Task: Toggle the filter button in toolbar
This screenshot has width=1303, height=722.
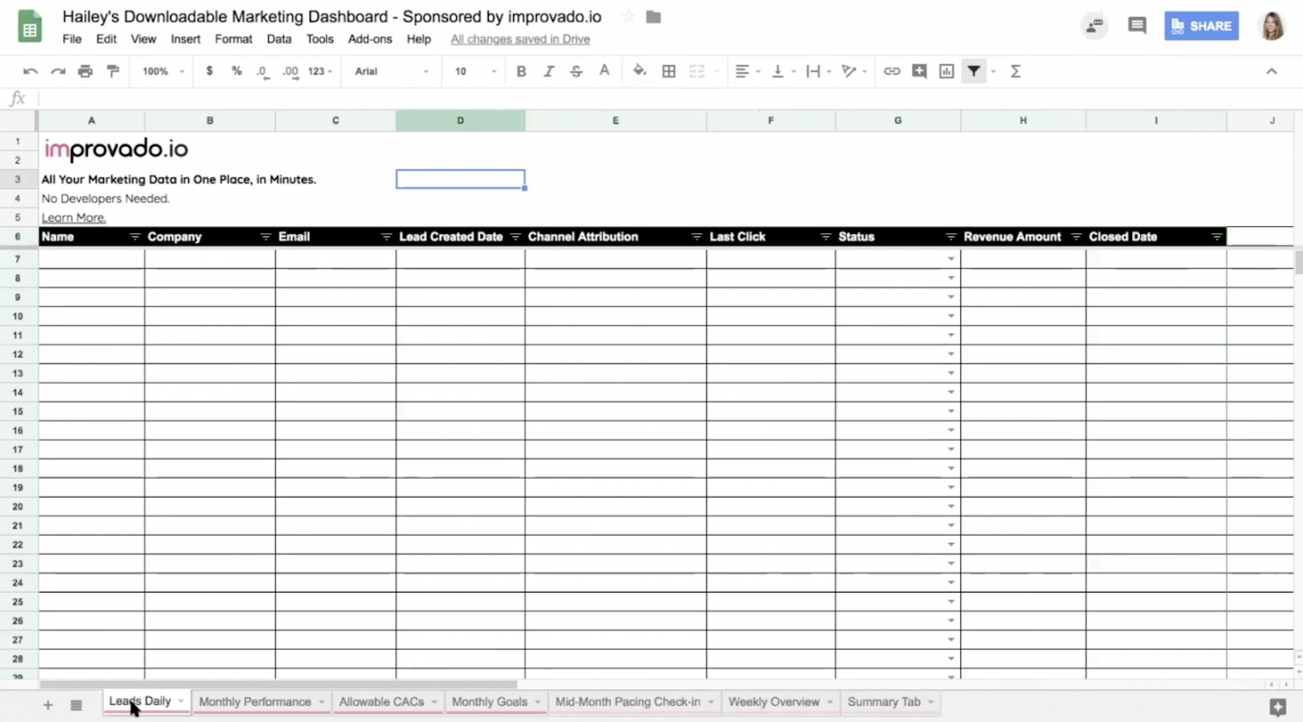Action: click(x=974, y=71)
